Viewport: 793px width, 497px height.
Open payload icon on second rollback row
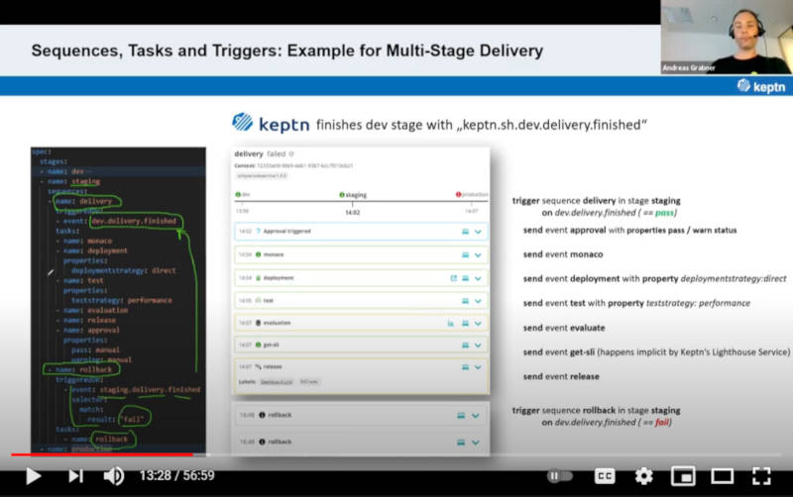[x=461, y=443]
